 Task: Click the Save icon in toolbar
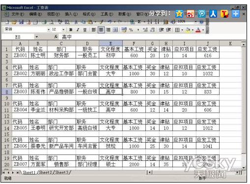(x=21, y=22)
